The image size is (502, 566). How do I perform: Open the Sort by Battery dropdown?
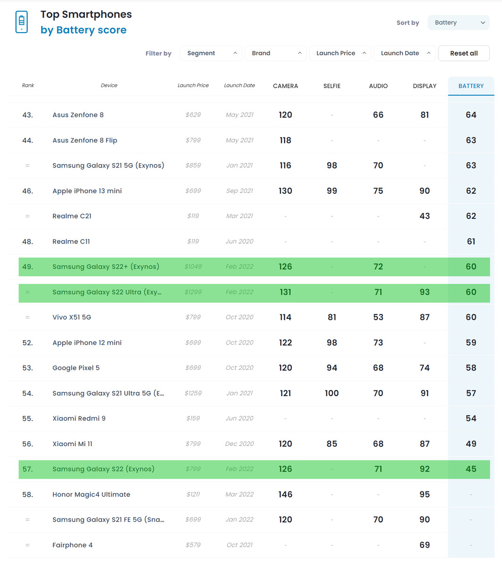point(458,23)
